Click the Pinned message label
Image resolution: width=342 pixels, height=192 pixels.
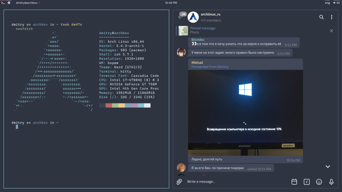(x=203, y=28)
